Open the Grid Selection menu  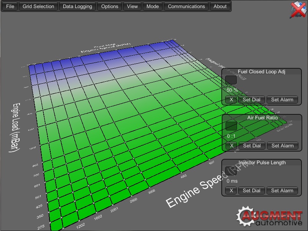pos(38,6)
